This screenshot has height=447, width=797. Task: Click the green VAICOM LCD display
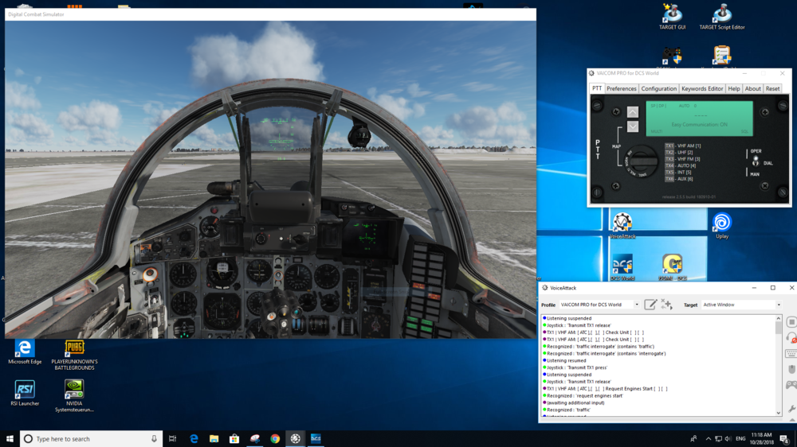tap(700, 119)
